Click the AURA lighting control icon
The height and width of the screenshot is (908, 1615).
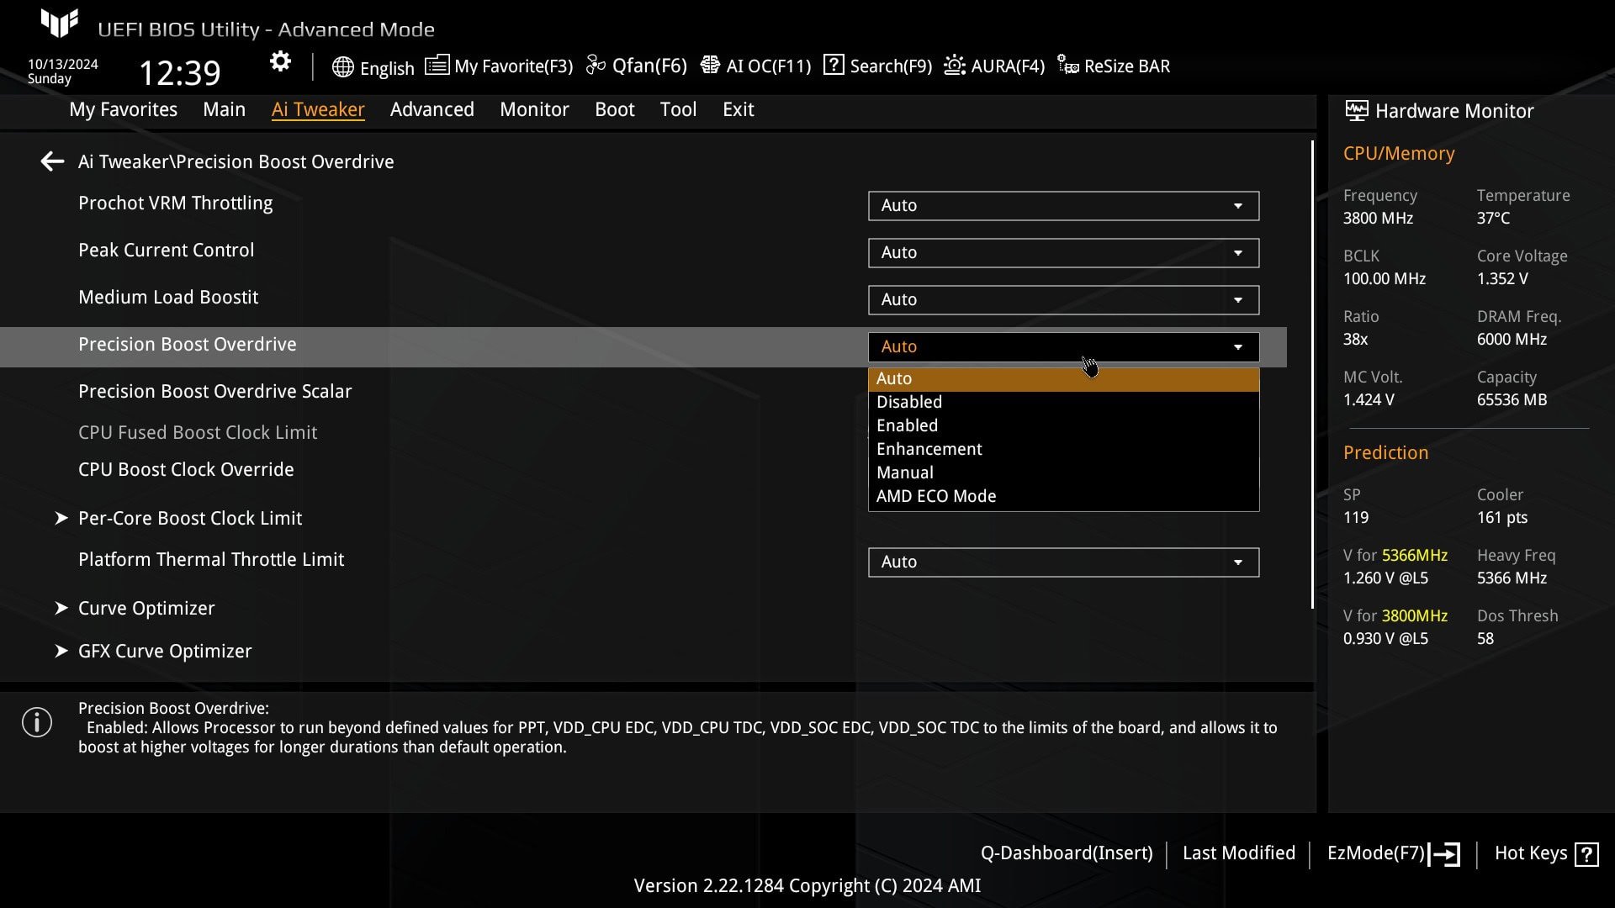point(951,66)
